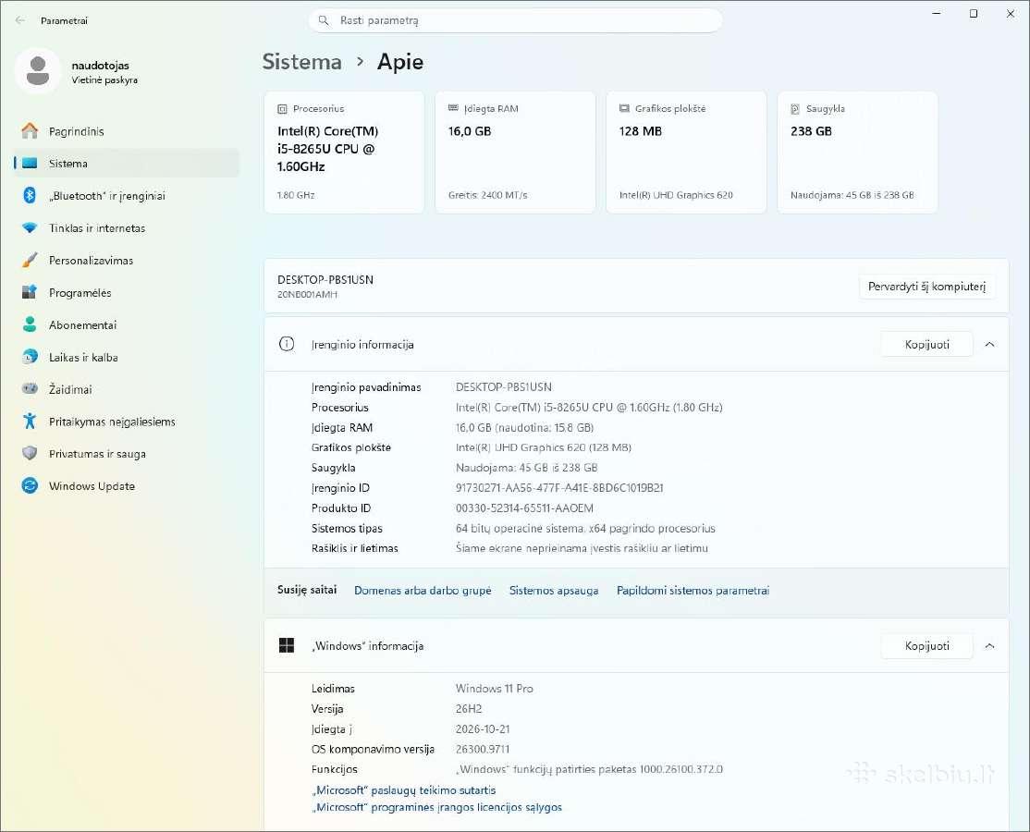
Task: Click the search magnifier icon
Action: click(x=324, y=20)
